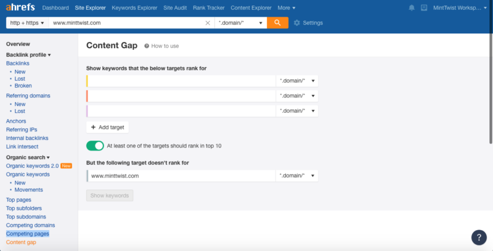493x251 pixels.
Task: Click the Add target button
Action: tap(107, 128)
